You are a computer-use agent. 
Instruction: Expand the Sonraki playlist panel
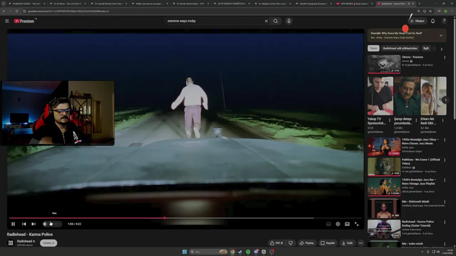(441, 35)
